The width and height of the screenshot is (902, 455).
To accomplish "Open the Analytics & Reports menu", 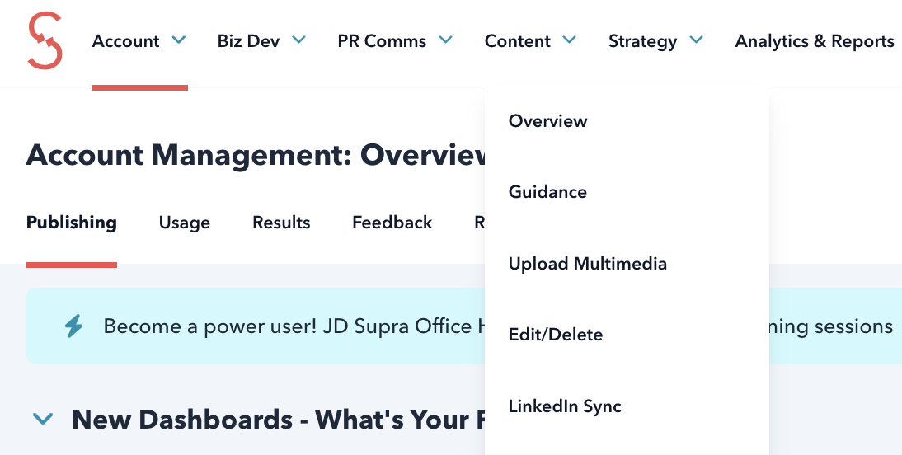I will [814, 41].
